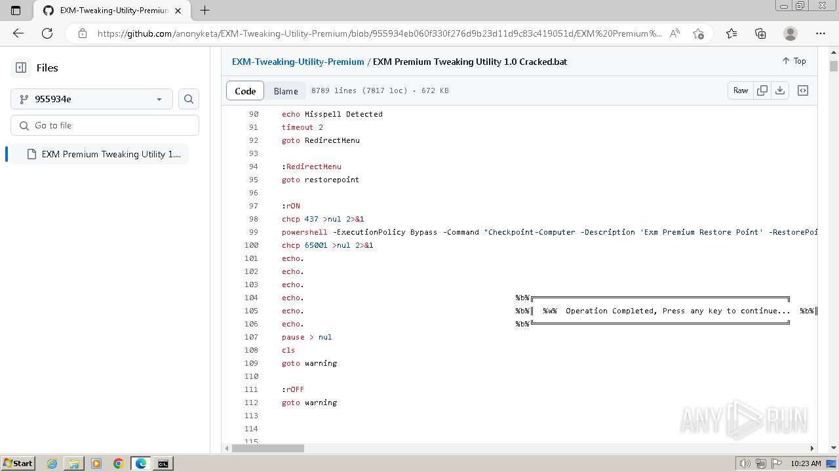The image size is (839, 472).
Task: Select the GitHub address bar URL
Action: coord(379,33)
